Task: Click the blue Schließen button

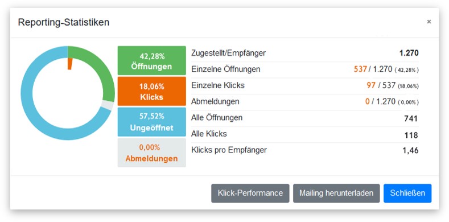Action: point(407,193)
